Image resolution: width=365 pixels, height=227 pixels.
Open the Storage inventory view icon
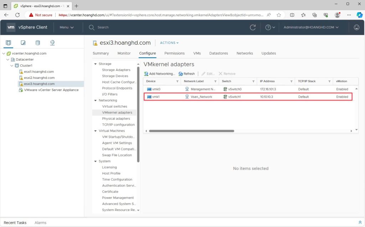(38, 42)
